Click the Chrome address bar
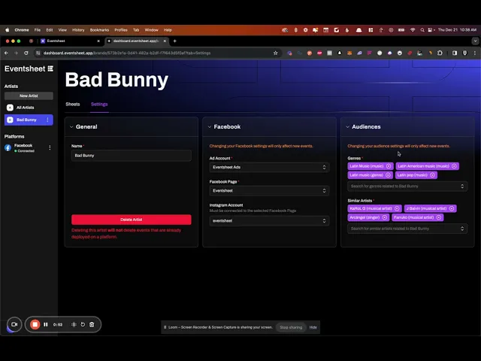 coord(156,53)
